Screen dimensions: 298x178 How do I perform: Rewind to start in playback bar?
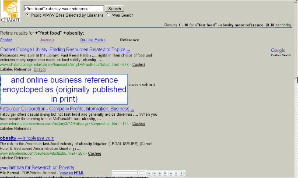click(x=149, y=173)
